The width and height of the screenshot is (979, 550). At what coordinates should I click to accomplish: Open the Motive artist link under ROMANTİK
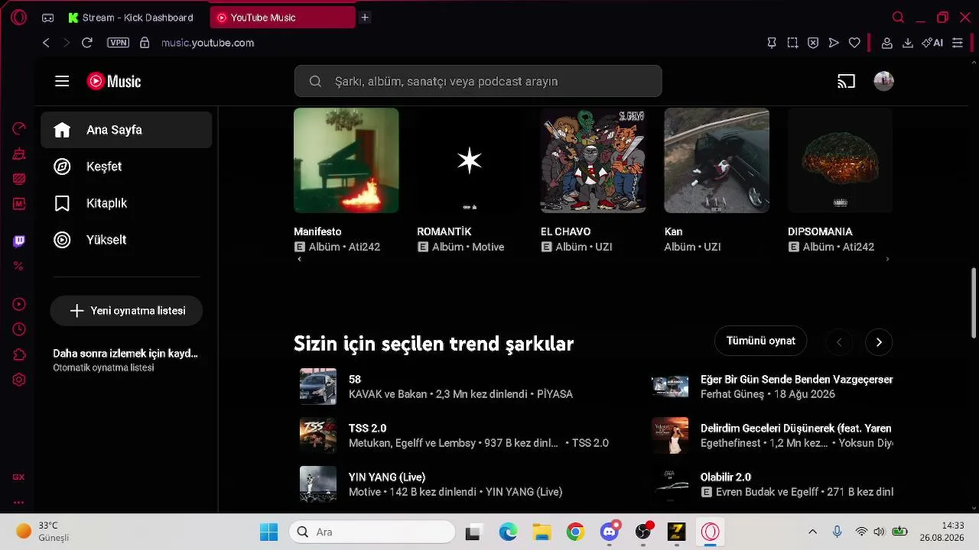click(x=488, y=247)
